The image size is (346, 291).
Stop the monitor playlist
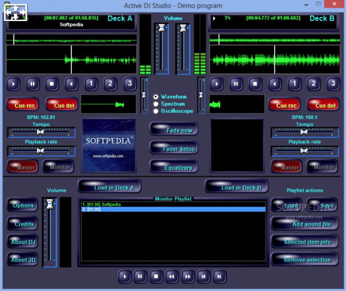point(156,276)
